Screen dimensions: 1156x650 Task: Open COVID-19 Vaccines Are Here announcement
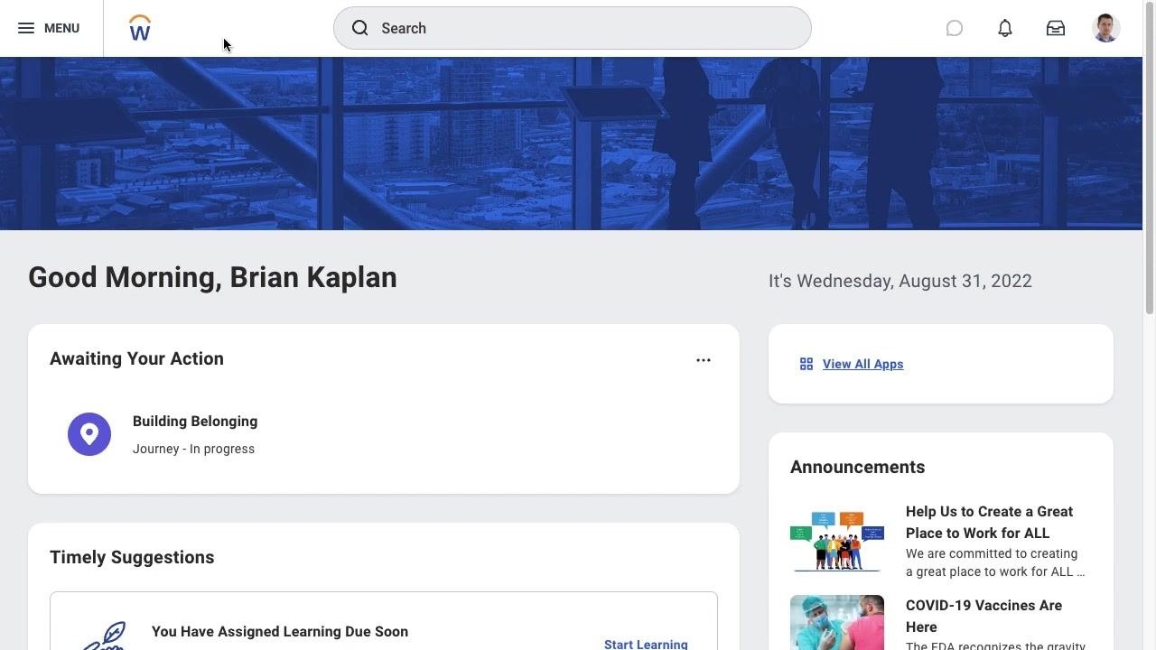click(x=984, y=616)
